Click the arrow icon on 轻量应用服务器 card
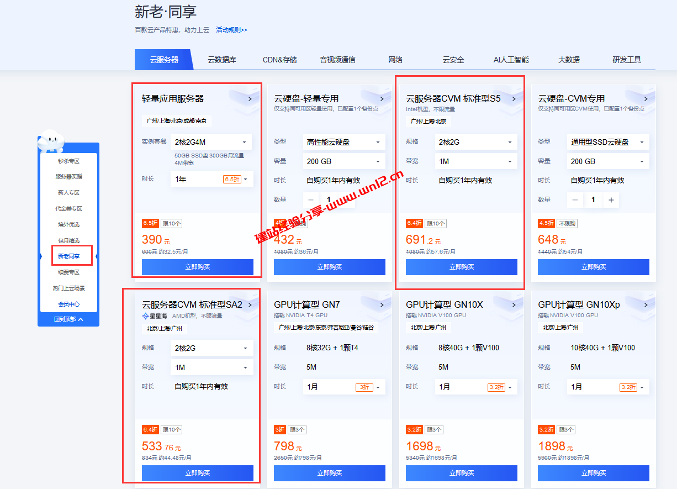The image size is (677, 489). tap(250, 98)
